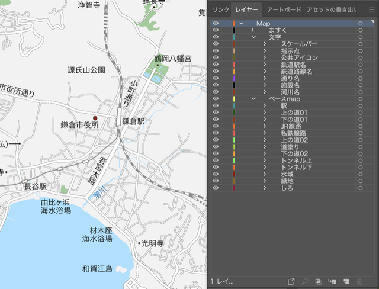379x289 pixels.
Task: Expand the スケールバー sublayer
Action: coord(265,44)
